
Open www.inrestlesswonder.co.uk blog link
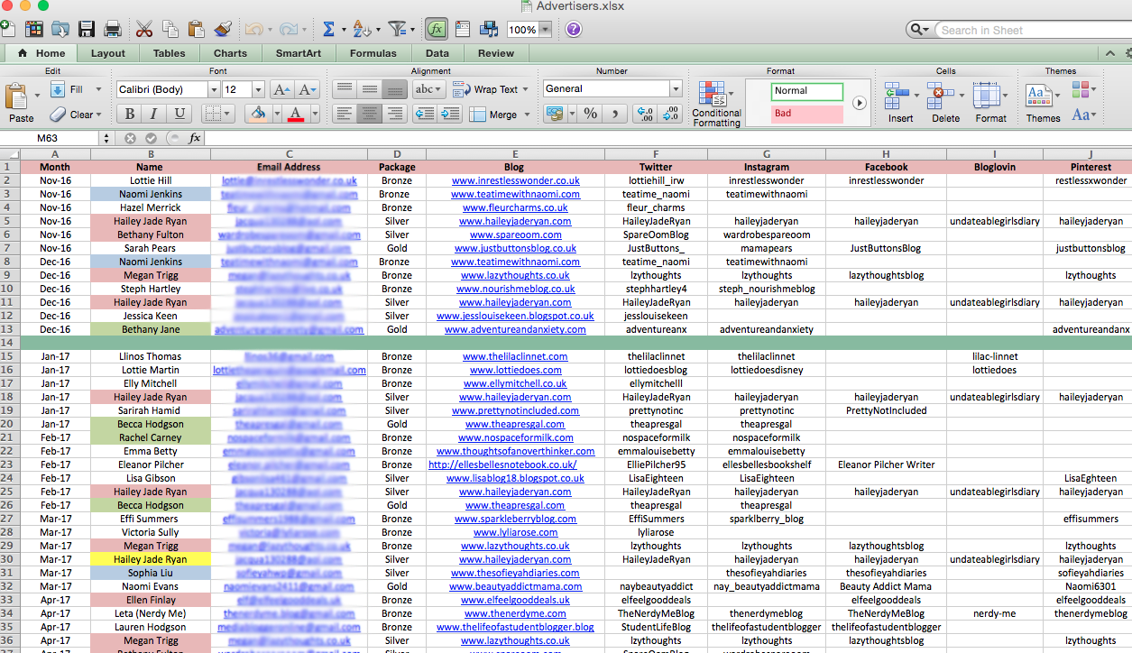tap(515, 180)
